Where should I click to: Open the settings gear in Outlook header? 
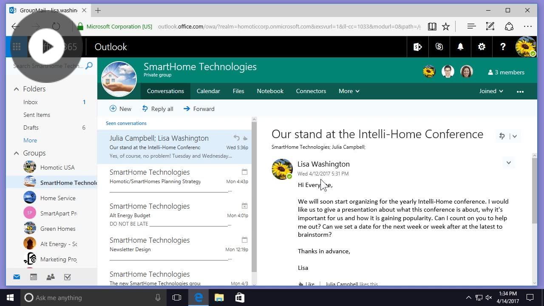482,47
